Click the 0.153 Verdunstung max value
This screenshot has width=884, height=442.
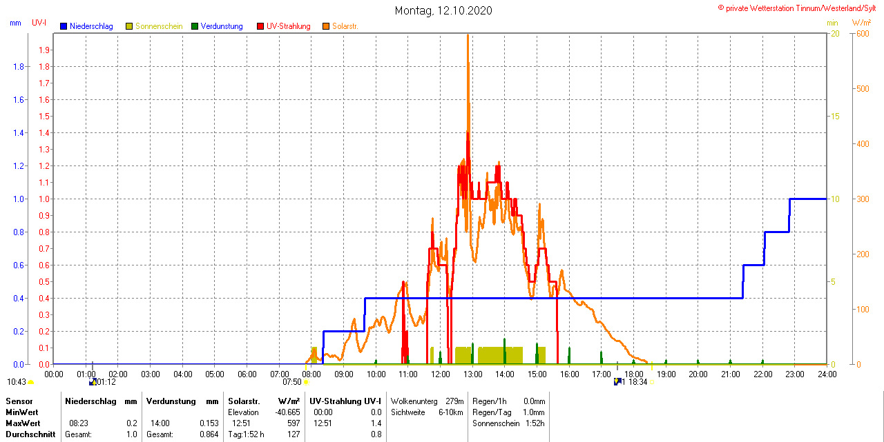click(x=209, y=423)
